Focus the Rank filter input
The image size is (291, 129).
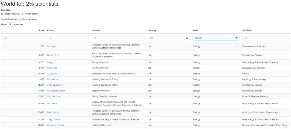point(23,38)
